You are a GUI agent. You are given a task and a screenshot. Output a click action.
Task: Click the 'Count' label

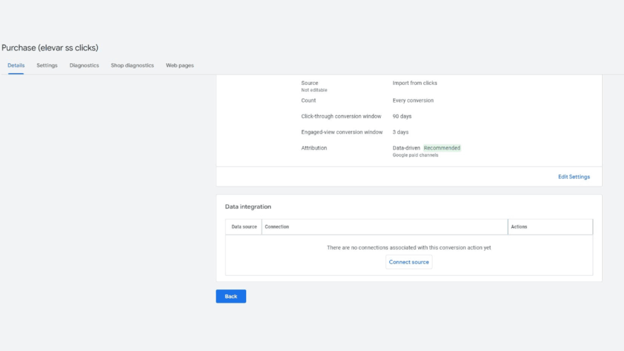[308, 101]
